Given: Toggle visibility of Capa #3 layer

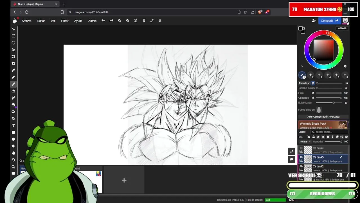Looking at the screenshot, I should click(x=301, y=157).
